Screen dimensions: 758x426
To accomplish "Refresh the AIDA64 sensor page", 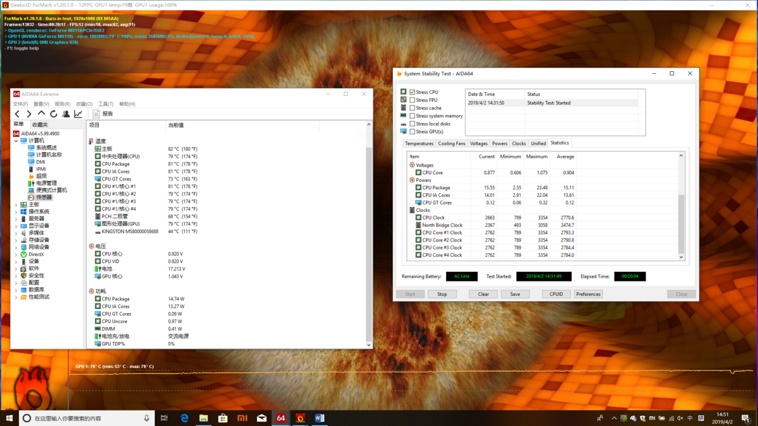I will click(x=54, y=114).
